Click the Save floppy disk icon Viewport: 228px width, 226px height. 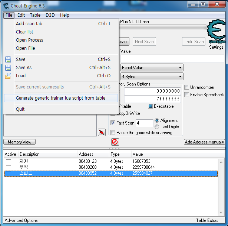8,59
